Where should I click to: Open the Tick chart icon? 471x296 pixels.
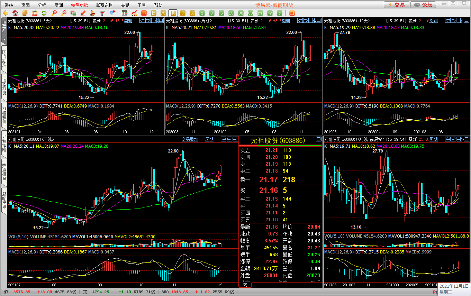click(x=144, y=13)
